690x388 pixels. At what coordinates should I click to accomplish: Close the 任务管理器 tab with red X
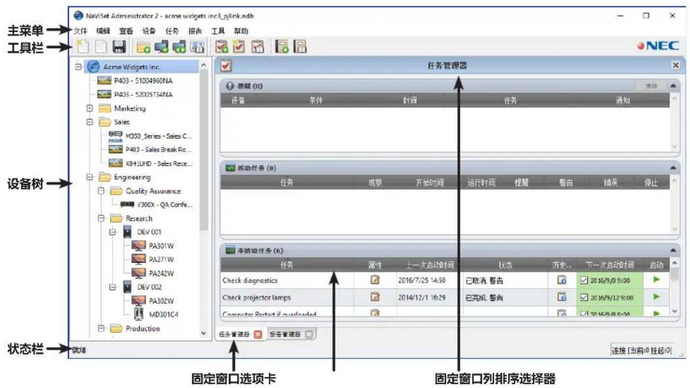point(258,335)
